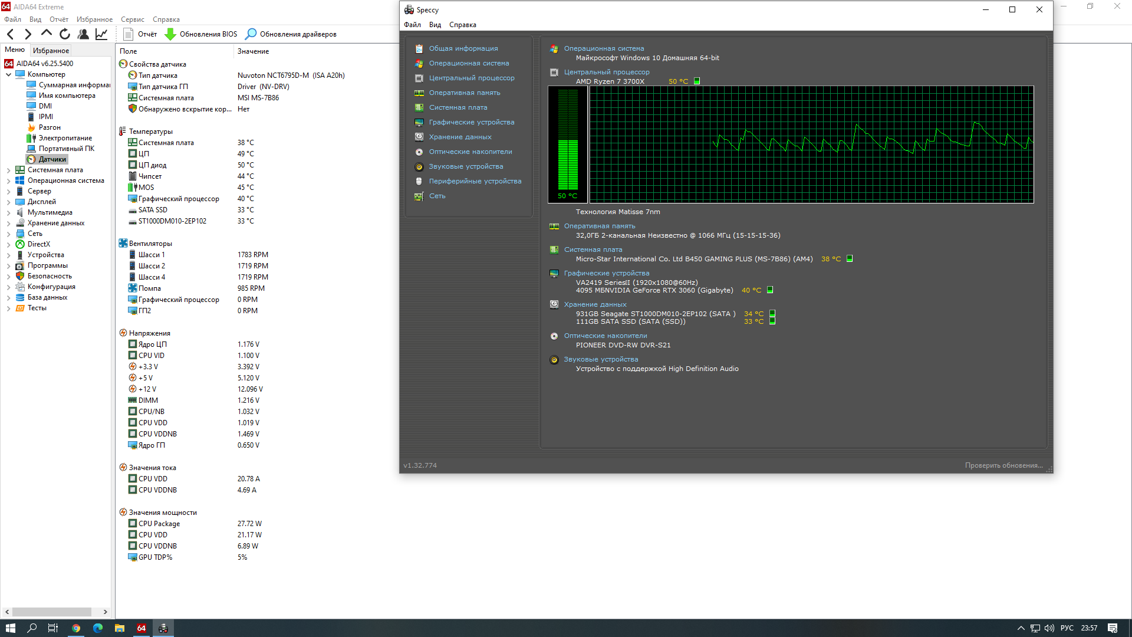This screenshot has height=637, width=1132.
Task: Expand the Дисплей tree node
Action: coord(8,202)
